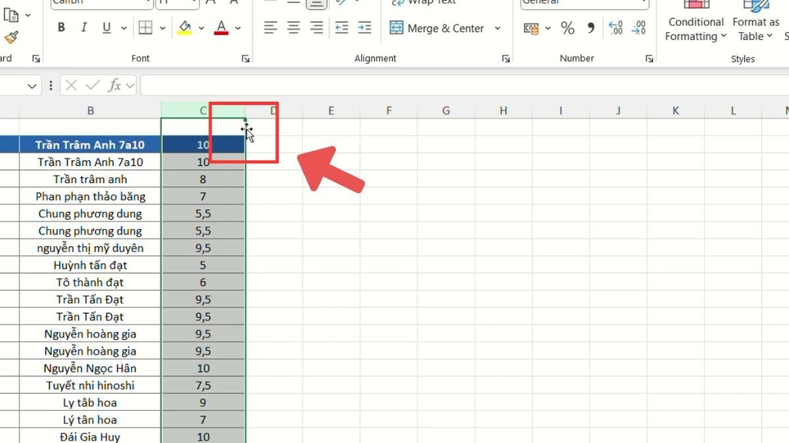
Task: Center align the selected cells
Action: pos(293,28)
